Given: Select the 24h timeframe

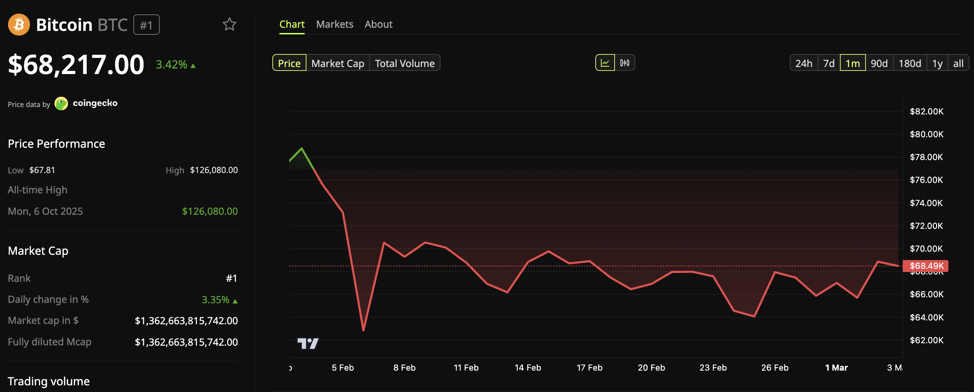Looking at the screenshot, I should click(803, 63).
